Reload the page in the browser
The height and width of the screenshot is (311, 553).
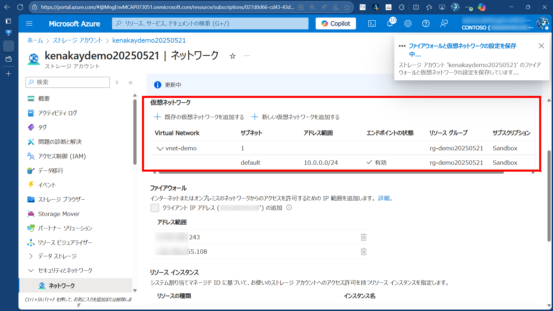tap(20, 7)
